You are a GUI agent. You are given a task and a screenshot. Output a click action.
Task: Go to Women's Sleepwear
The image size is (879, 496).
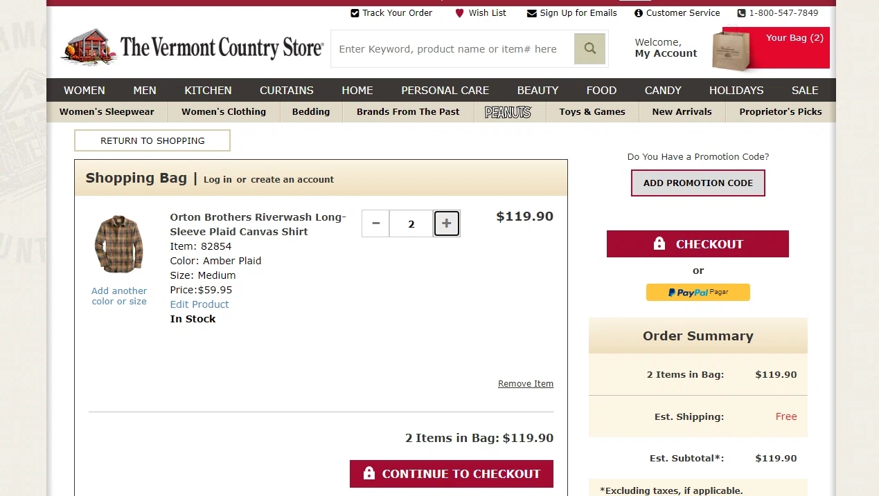(x=107, y=111)
